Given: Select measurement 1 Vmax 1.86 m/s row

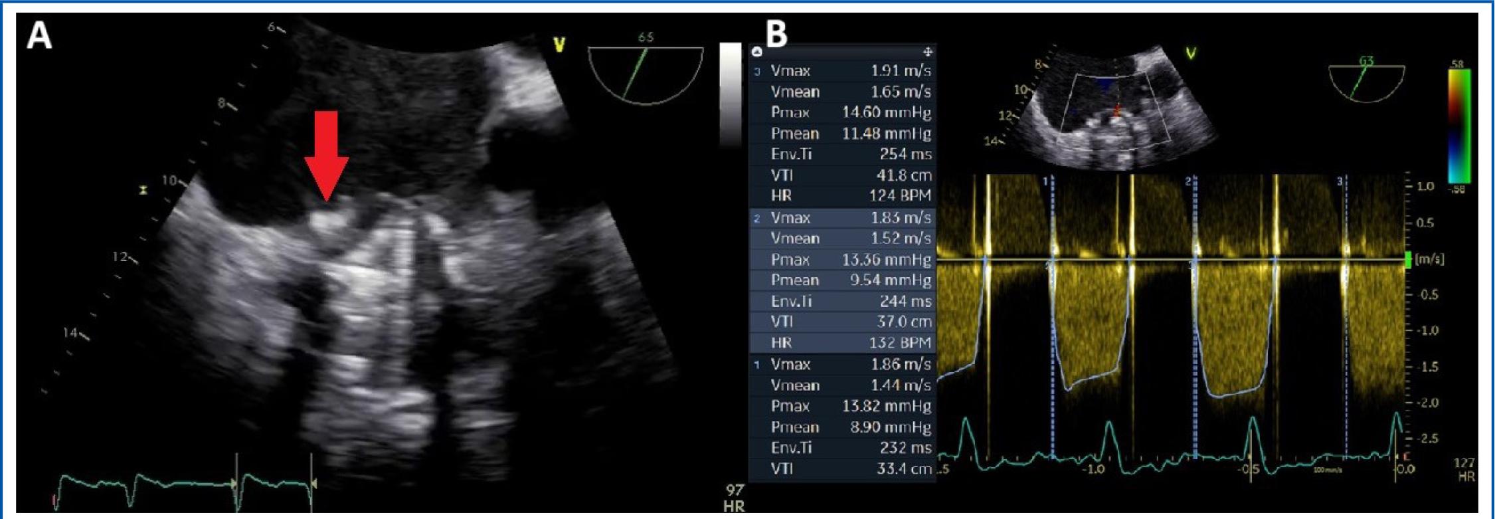Looking at the screenshot, I should pyautogui.click(x=843, y=364).
